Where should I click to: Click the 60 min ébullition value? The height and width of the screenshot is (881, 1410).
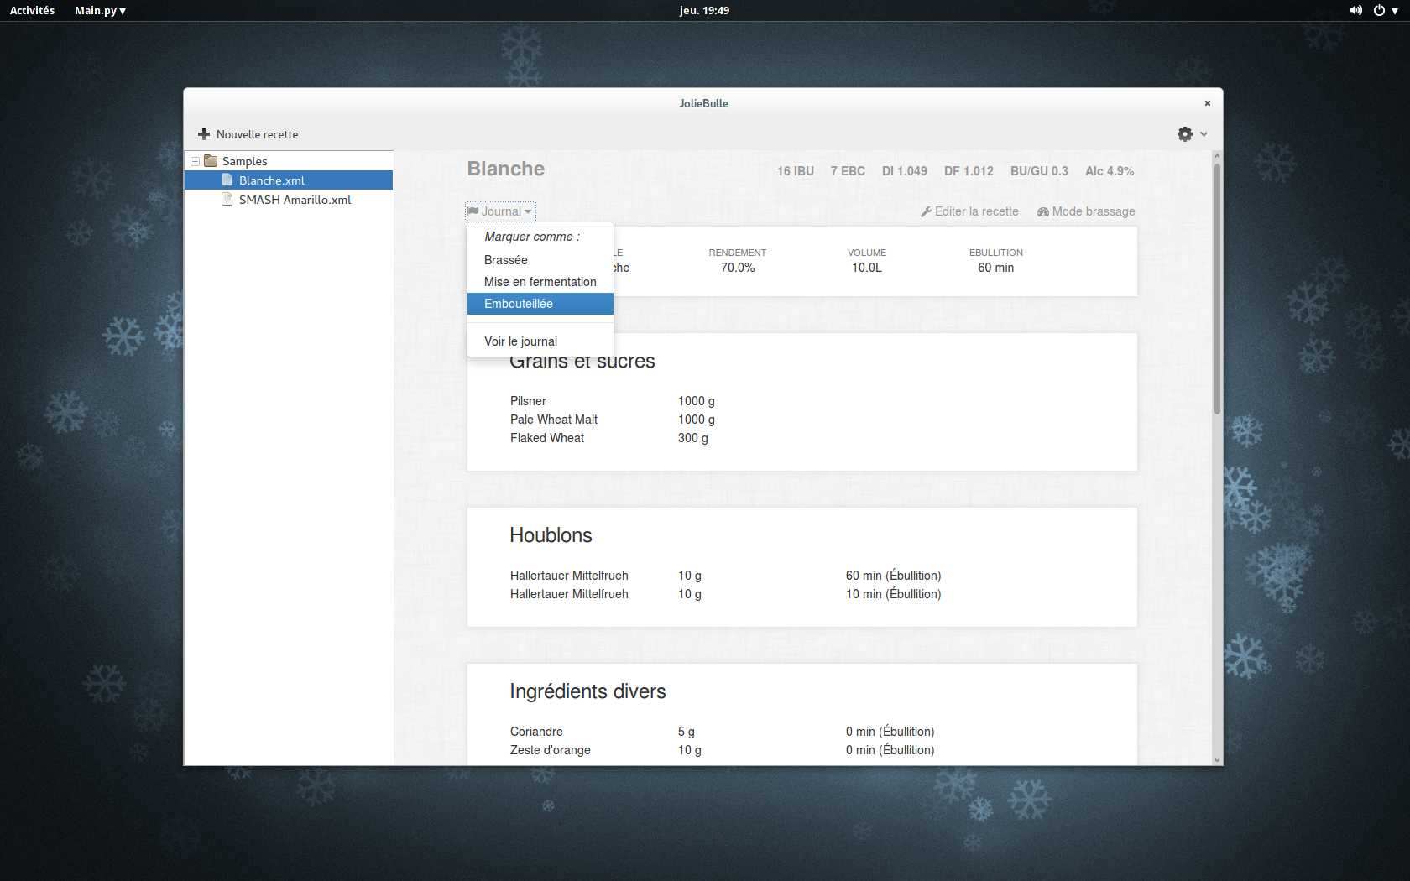(995, 268)
